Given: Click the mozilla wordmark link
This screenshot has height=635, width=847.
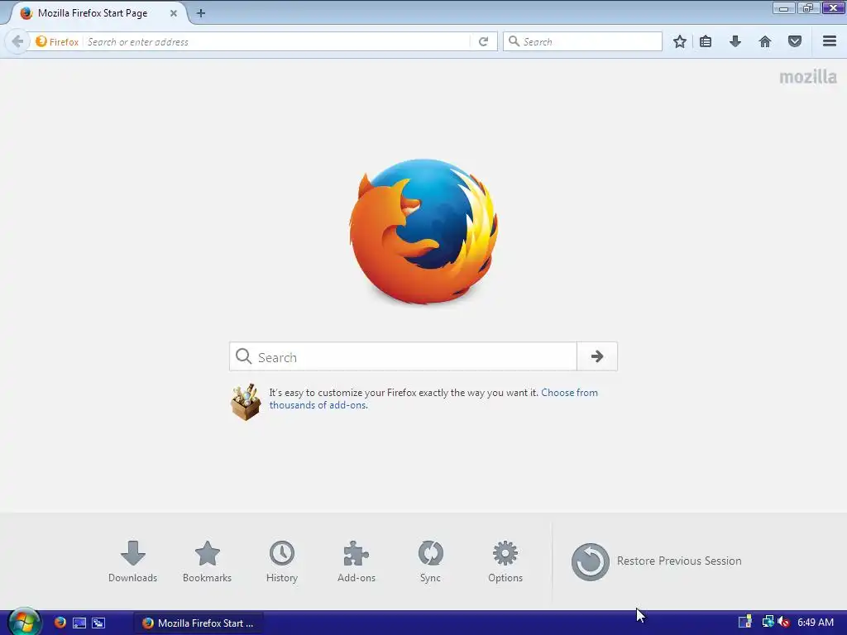Looking at the screenshot, I should (807, 77).
